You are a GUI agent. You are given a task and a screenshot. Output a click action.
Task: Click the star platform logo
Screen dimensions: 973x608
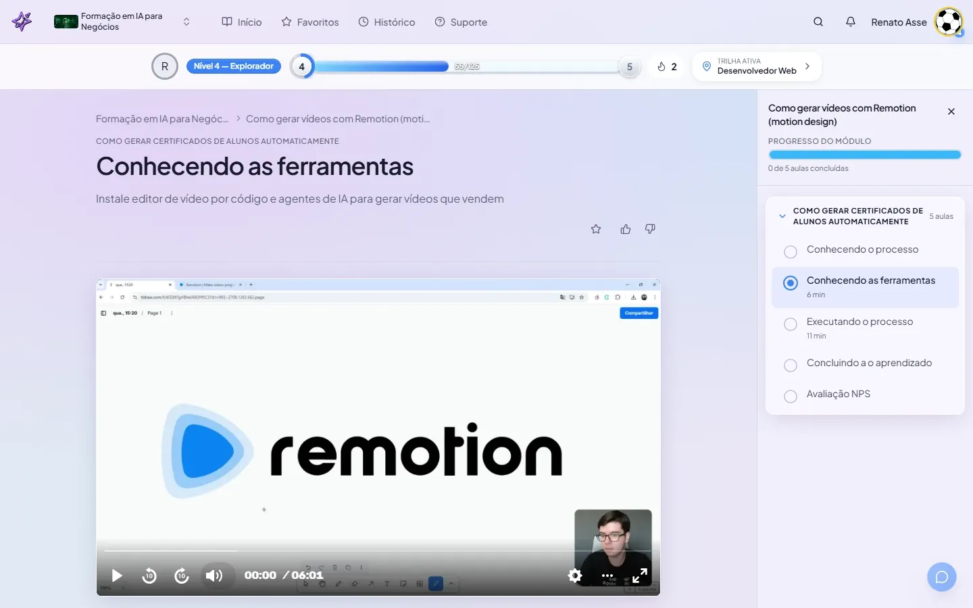pyautogui.click(x=22, y=22)
